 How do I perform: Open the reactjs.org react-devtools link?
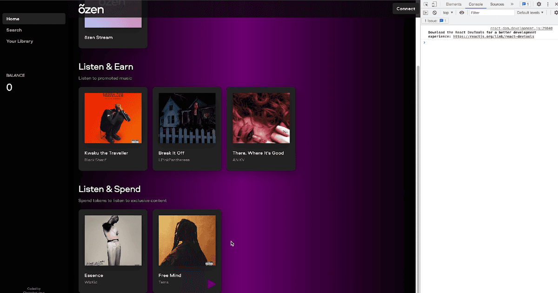pyautogui.click(x=493, y=36)
